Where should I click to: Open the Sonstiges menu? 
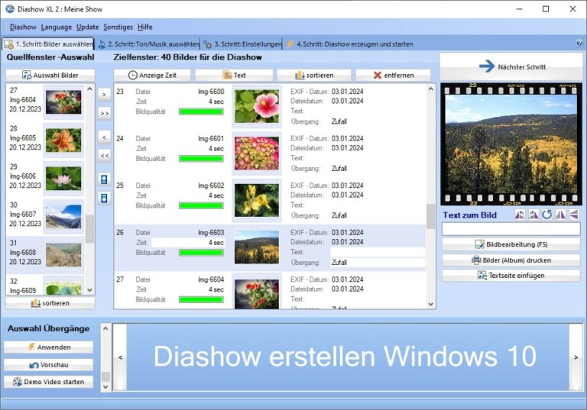(118, 27)
